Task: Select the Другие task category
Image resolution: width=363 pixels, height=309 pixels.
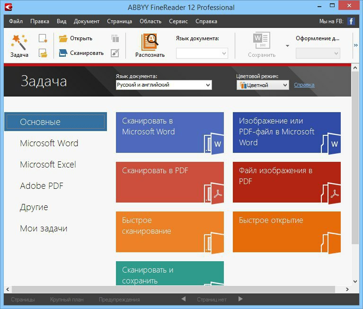Action: (34, 207)
